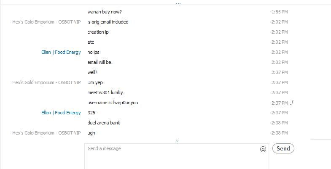Screen dimensions: 331x169
Task: Open Ellen | Food Energy name beside "no ips"
Action: pyautogui.click(x=61, y=52)
